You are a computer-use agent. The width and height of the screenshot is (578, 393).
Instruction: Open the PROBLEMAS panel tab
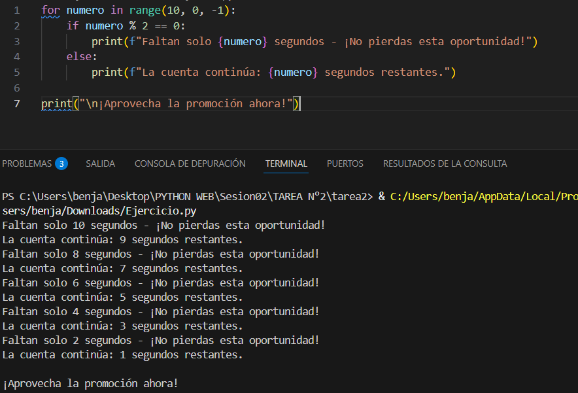tap(26, 163)
